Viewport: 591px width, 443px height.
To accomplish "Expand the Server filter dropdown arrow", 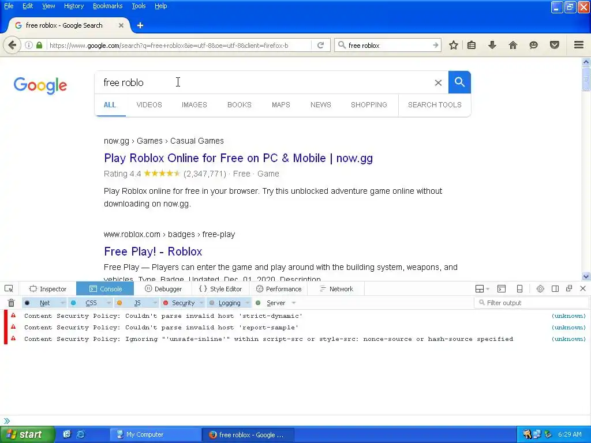I will (294, 303).
